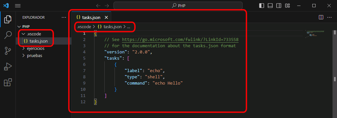Open the Search view icon
Viewport: 337px width, 118px height.
tap(8, 35)
